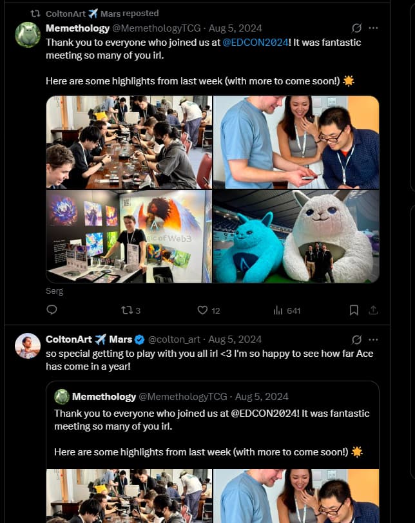Image resolution: width=415 pixels, height=523 pixels.
Task: Open the card game table photo
Action: (129, 142)
